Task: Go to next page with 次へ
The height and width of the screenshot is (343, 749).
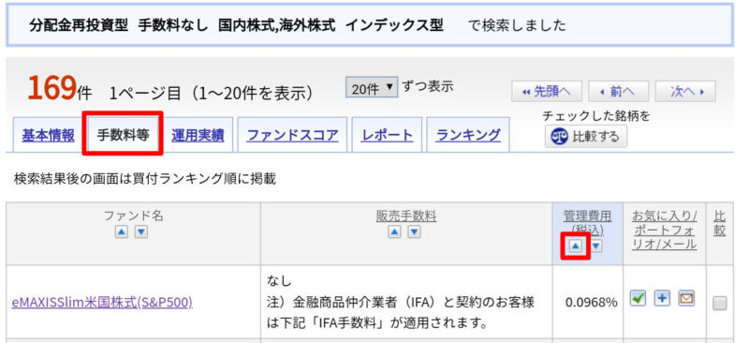Action: (685, 91)
